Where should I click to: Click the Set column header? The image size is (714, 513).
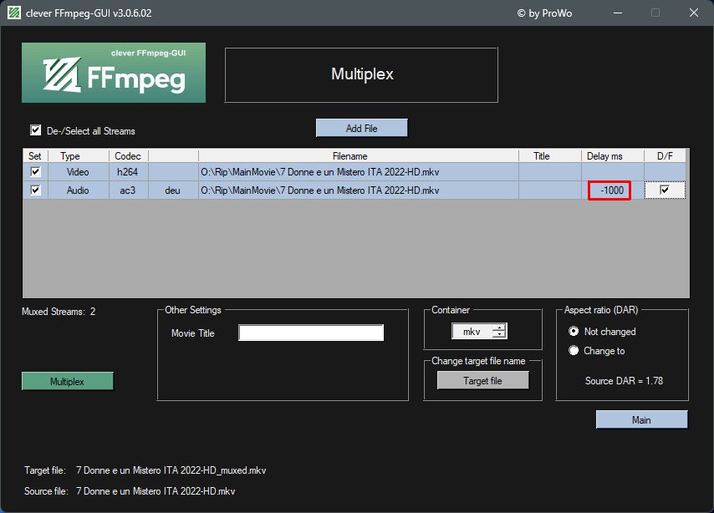pyautogui.click(x=35, y=156)
